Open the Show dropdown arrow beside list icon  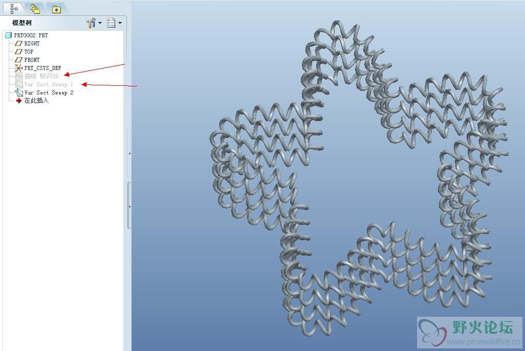tap(120, 23)
